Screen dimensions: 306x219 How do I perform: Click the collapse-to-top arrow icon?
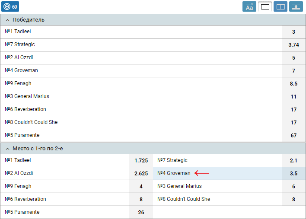tap(296, 6)
